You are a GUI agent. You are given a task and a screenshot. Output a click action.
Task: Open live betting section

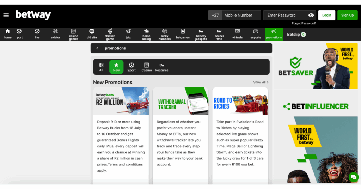tap(37, 34)
